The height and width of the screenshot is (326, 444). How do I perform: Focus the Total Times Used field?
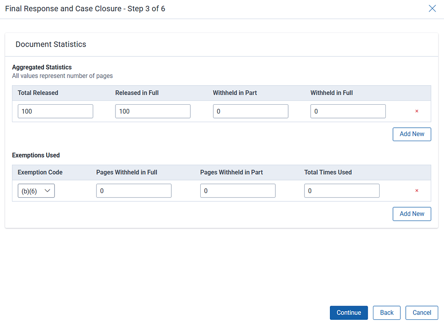(342, 191)
